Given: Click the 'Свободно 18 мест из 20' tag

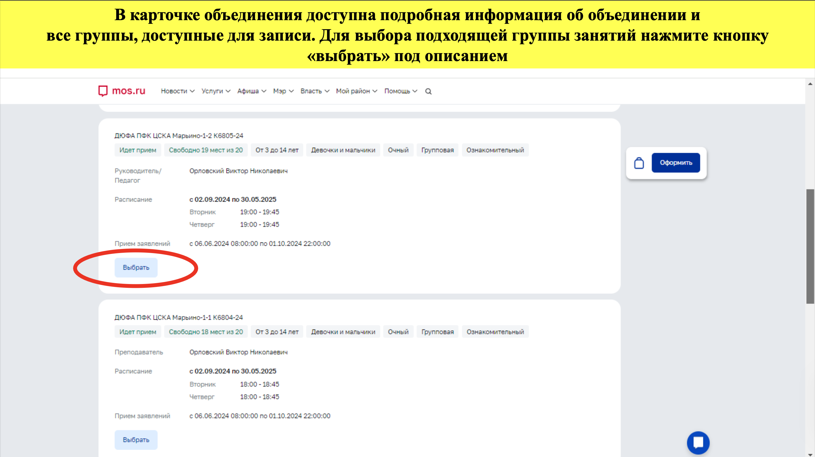Looking at the screenshot, I should (206, 332).
